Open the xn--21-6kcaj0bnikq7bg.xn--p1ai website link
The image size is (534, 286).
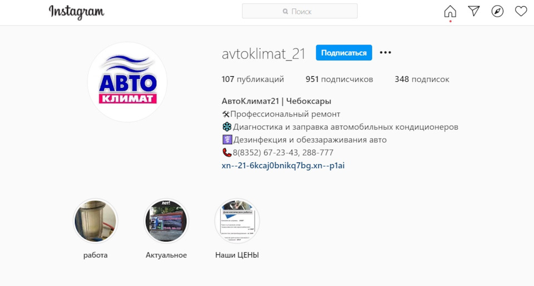click(x=283, y=165)
